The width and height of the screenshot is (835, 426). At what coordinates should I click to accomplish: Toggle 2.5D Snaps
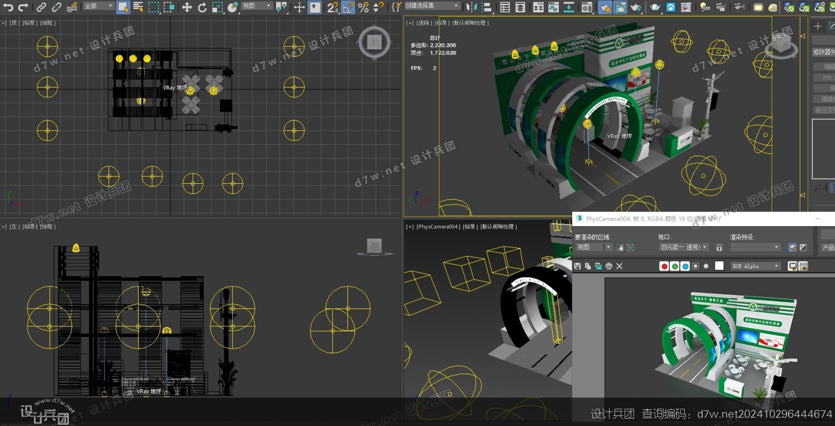pos(332,7)
